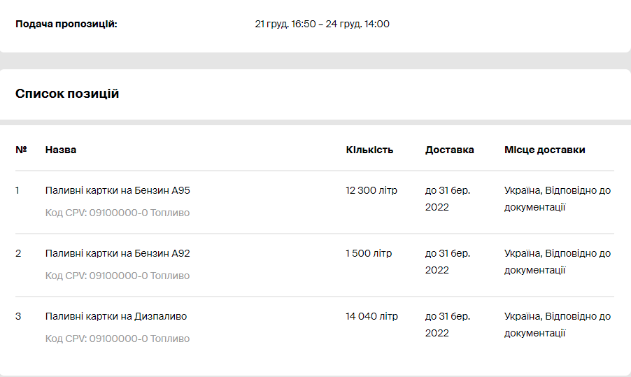Image resolution: width=631 pixels, height=377 pixels.
Task: Click the 'Подача пропозицій:' label
Action: (66, 24)
